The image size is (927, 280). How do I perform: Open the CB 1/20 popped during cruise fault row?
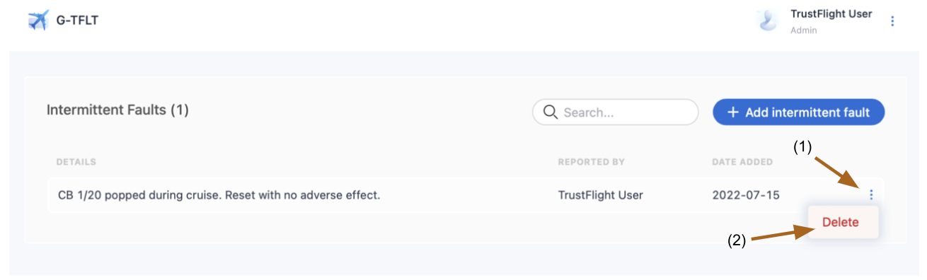466,194
